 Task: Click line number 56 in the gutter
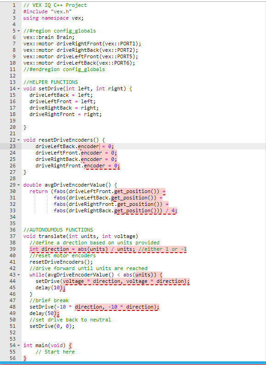click(x=12, y=358)
